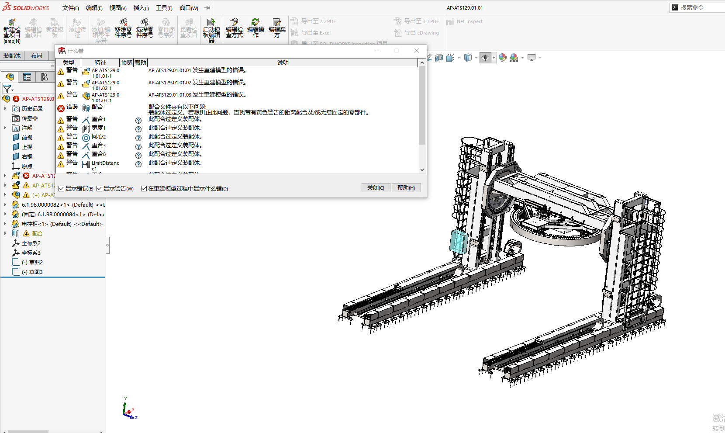This screenshot has width=725, height=433.
Task: Click the previous view icon
Action: 429,58
